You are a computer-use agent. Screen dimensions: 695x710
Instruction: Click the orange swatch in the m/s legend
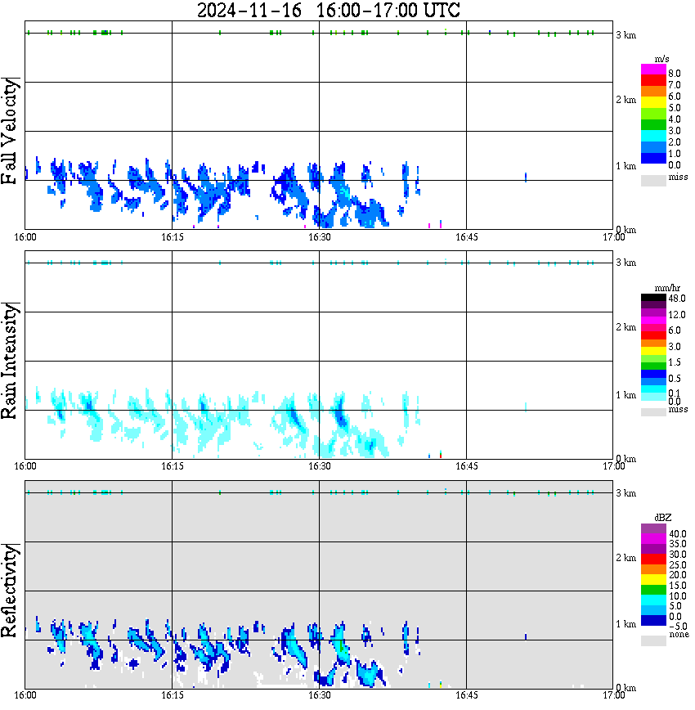[653, 92]
